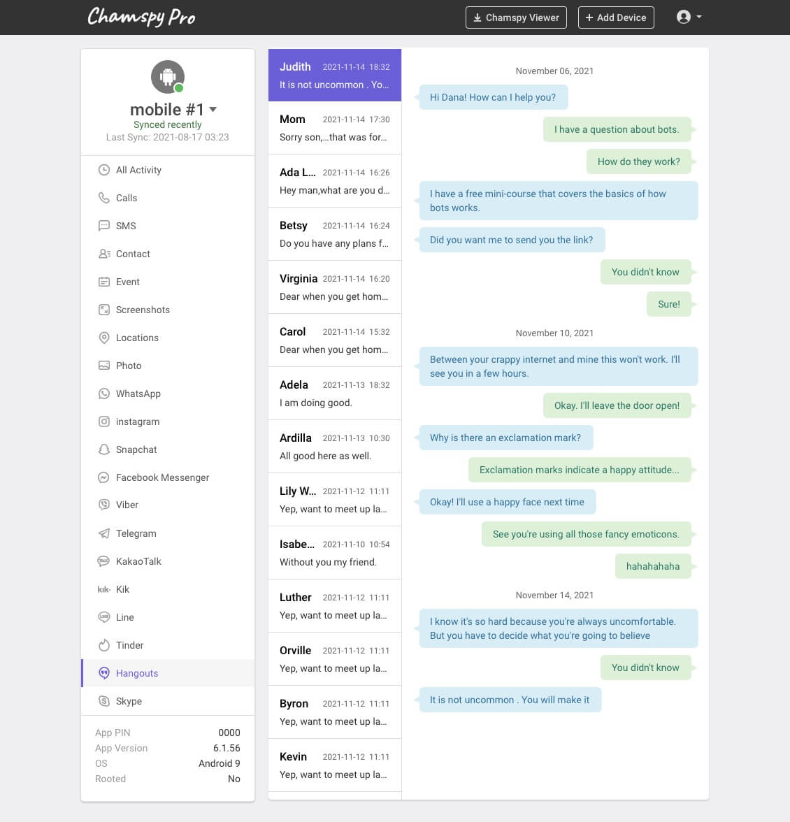Open the All Activity section
This screenshot has height=822, width=790.
168,170
